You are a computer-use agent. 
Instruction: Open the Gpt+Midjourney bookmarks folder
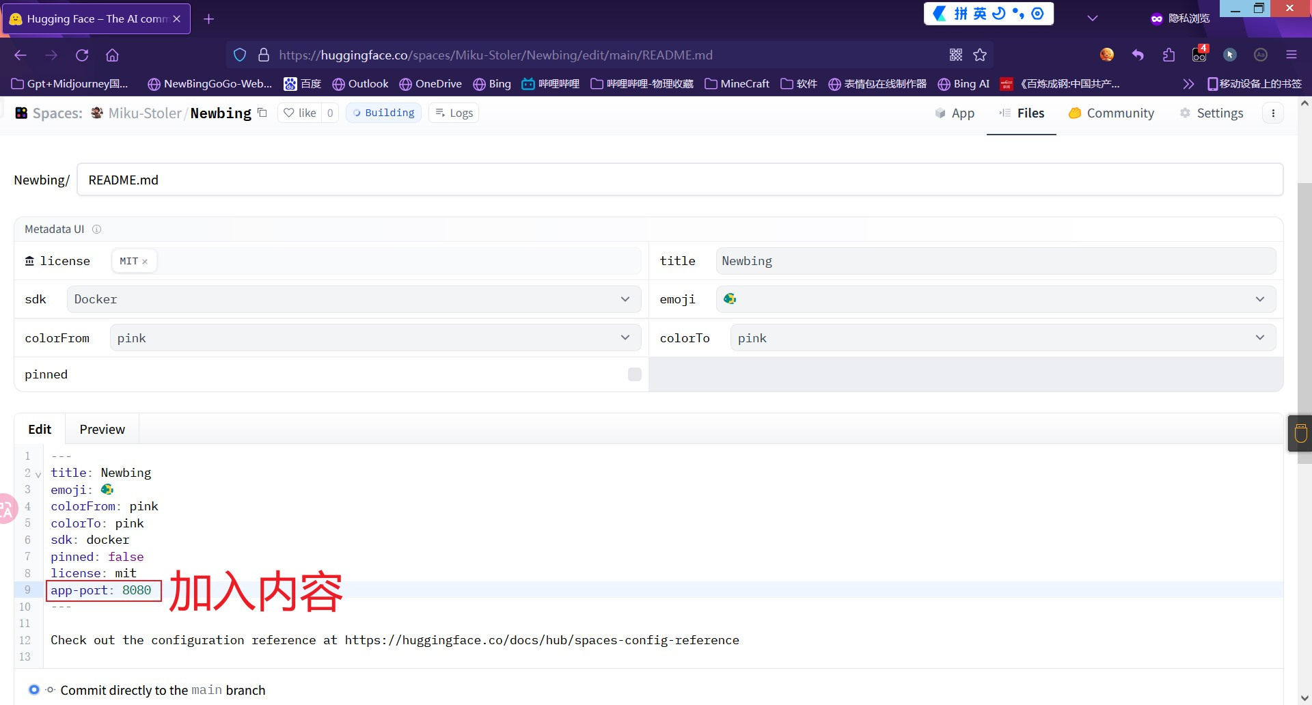70,84
